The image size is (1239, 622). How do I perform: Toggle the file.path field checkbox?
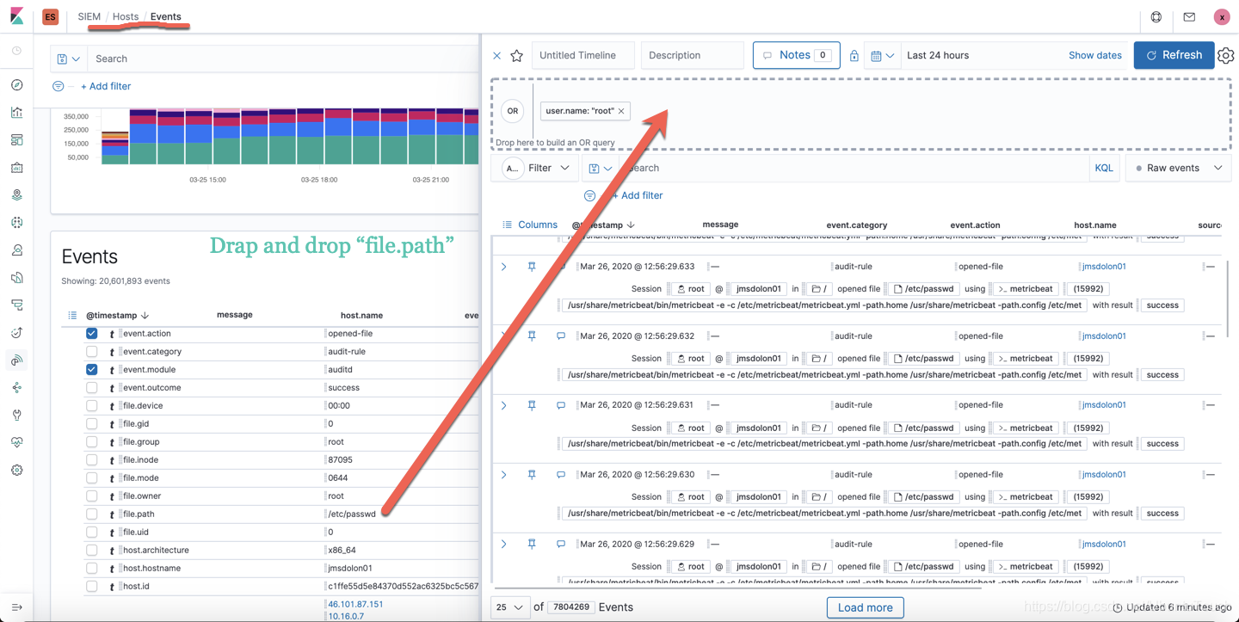click(92, 514)
